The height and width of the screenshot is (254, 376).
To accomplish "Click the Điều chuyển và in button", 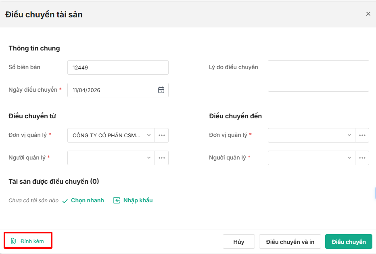I will (290, 242).
